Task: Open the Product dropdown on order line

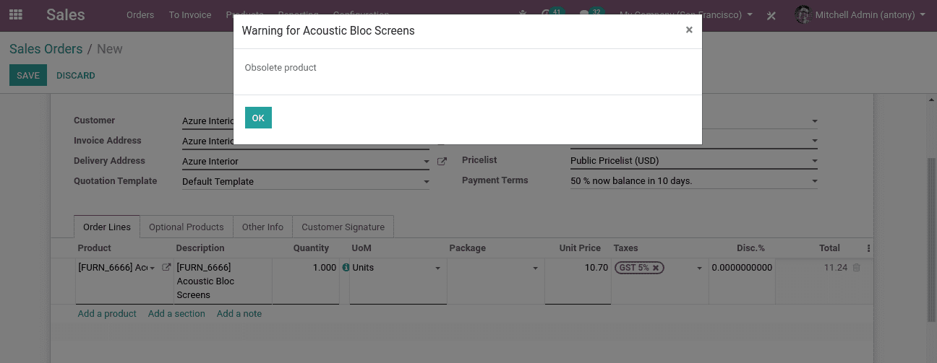Action: point(153,268)
